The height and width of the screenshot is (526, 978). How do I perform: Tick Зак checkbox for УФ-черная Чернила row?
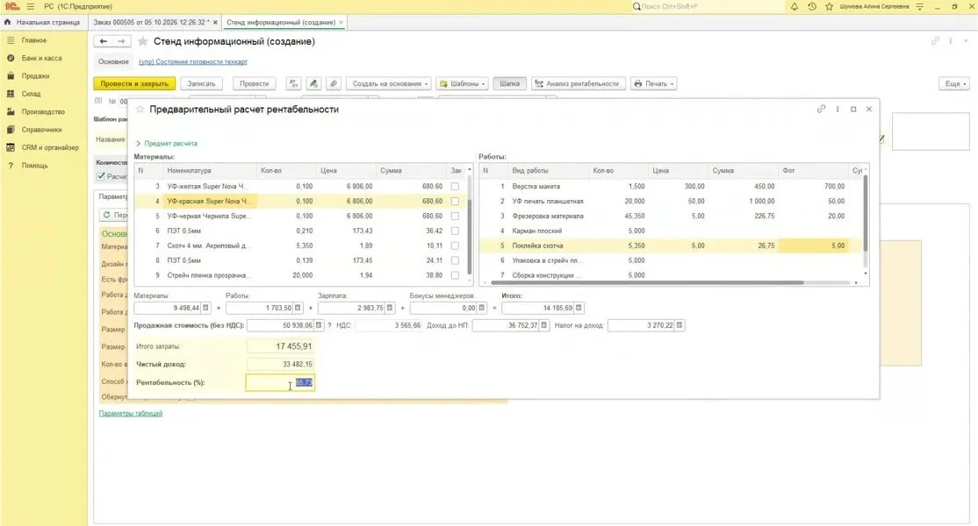[x=455, y=216]
